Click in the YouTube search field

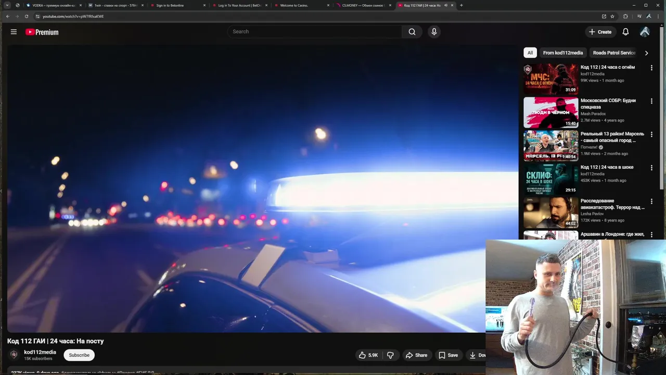tap(315, 32)
